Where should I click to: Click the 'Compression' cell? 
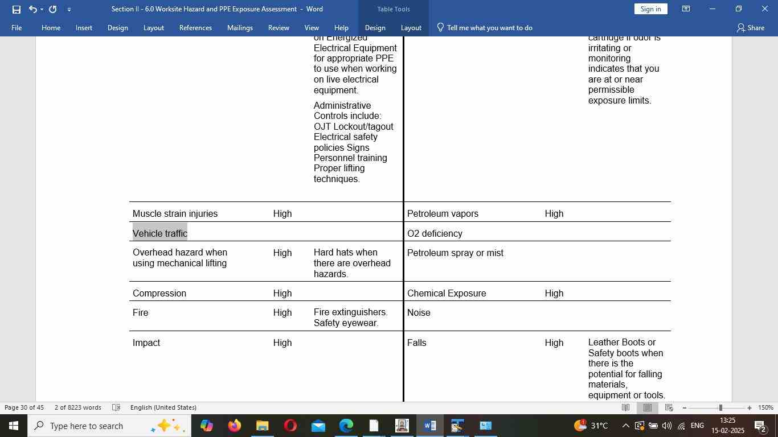(x=159, y=293)
